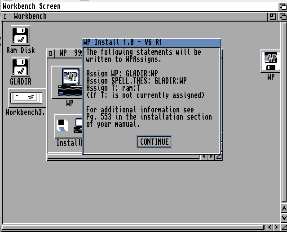Image resolution: width=287 pixels, height=232 pixels.
Task: Click the Workbench window vertical scrollbar
Action: tap(283, 112)
